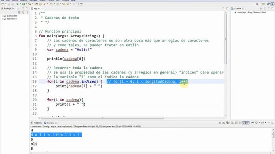The image size is (275, 154).
Task: Toggle Pin Console in the Console toolbar
Action: pyautogui.click(x=253, y=123)
